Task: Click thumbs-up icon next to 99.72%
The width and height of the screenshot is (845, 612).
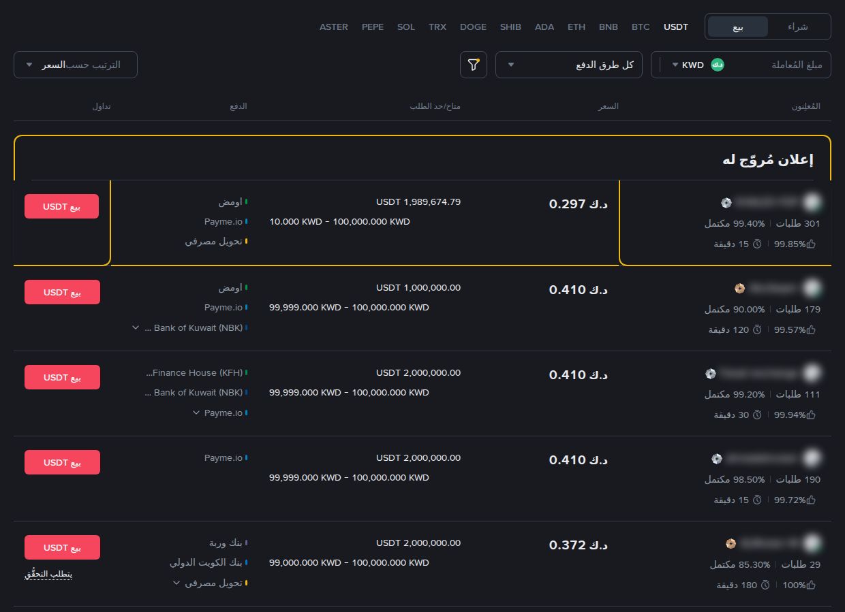Action: (x=811, y=500)
